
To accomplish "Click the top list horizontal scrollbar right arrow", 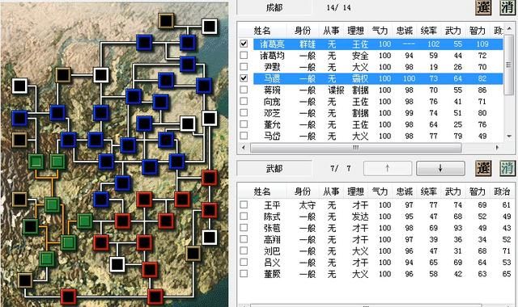I will pos(497,148).
